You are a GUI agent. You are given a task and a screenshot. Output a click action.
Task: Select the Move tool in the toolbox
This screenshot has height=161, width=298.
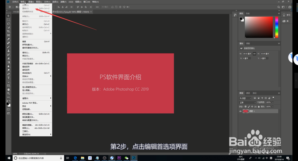tap(8, 16)
